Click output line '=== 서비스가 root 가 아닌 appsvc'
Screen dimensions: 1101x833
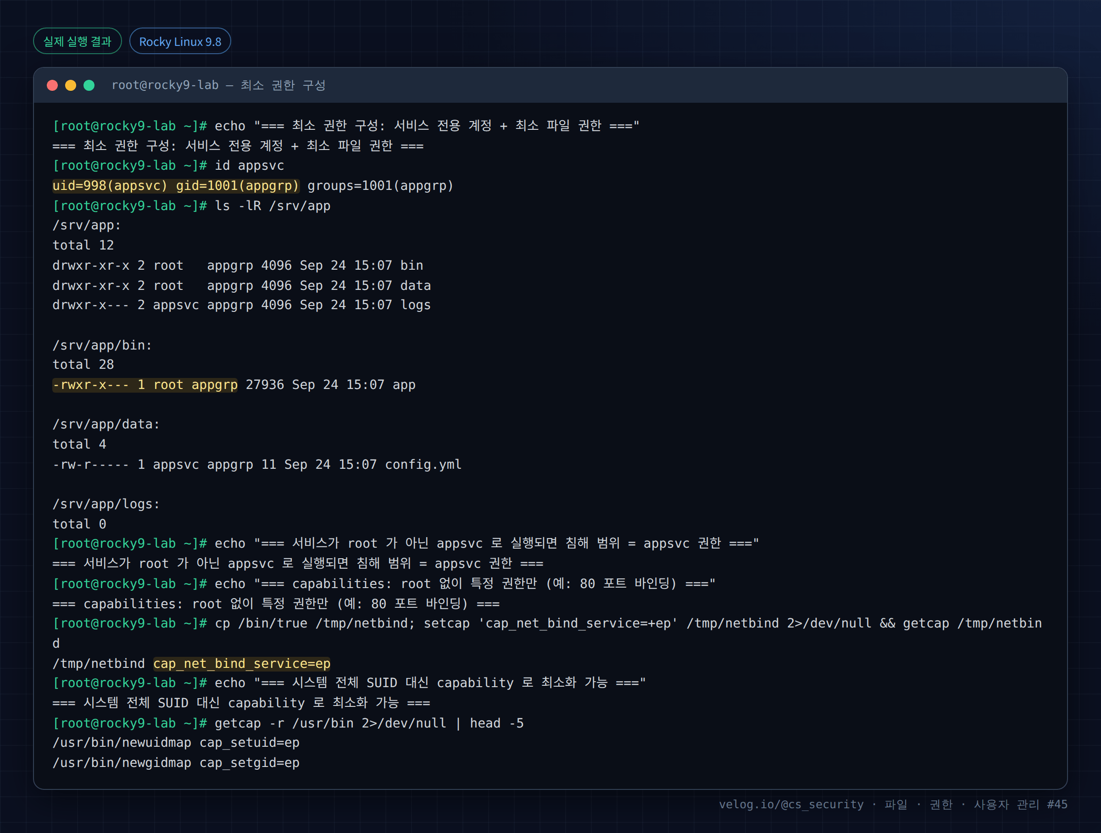click(x=298, y=563)
